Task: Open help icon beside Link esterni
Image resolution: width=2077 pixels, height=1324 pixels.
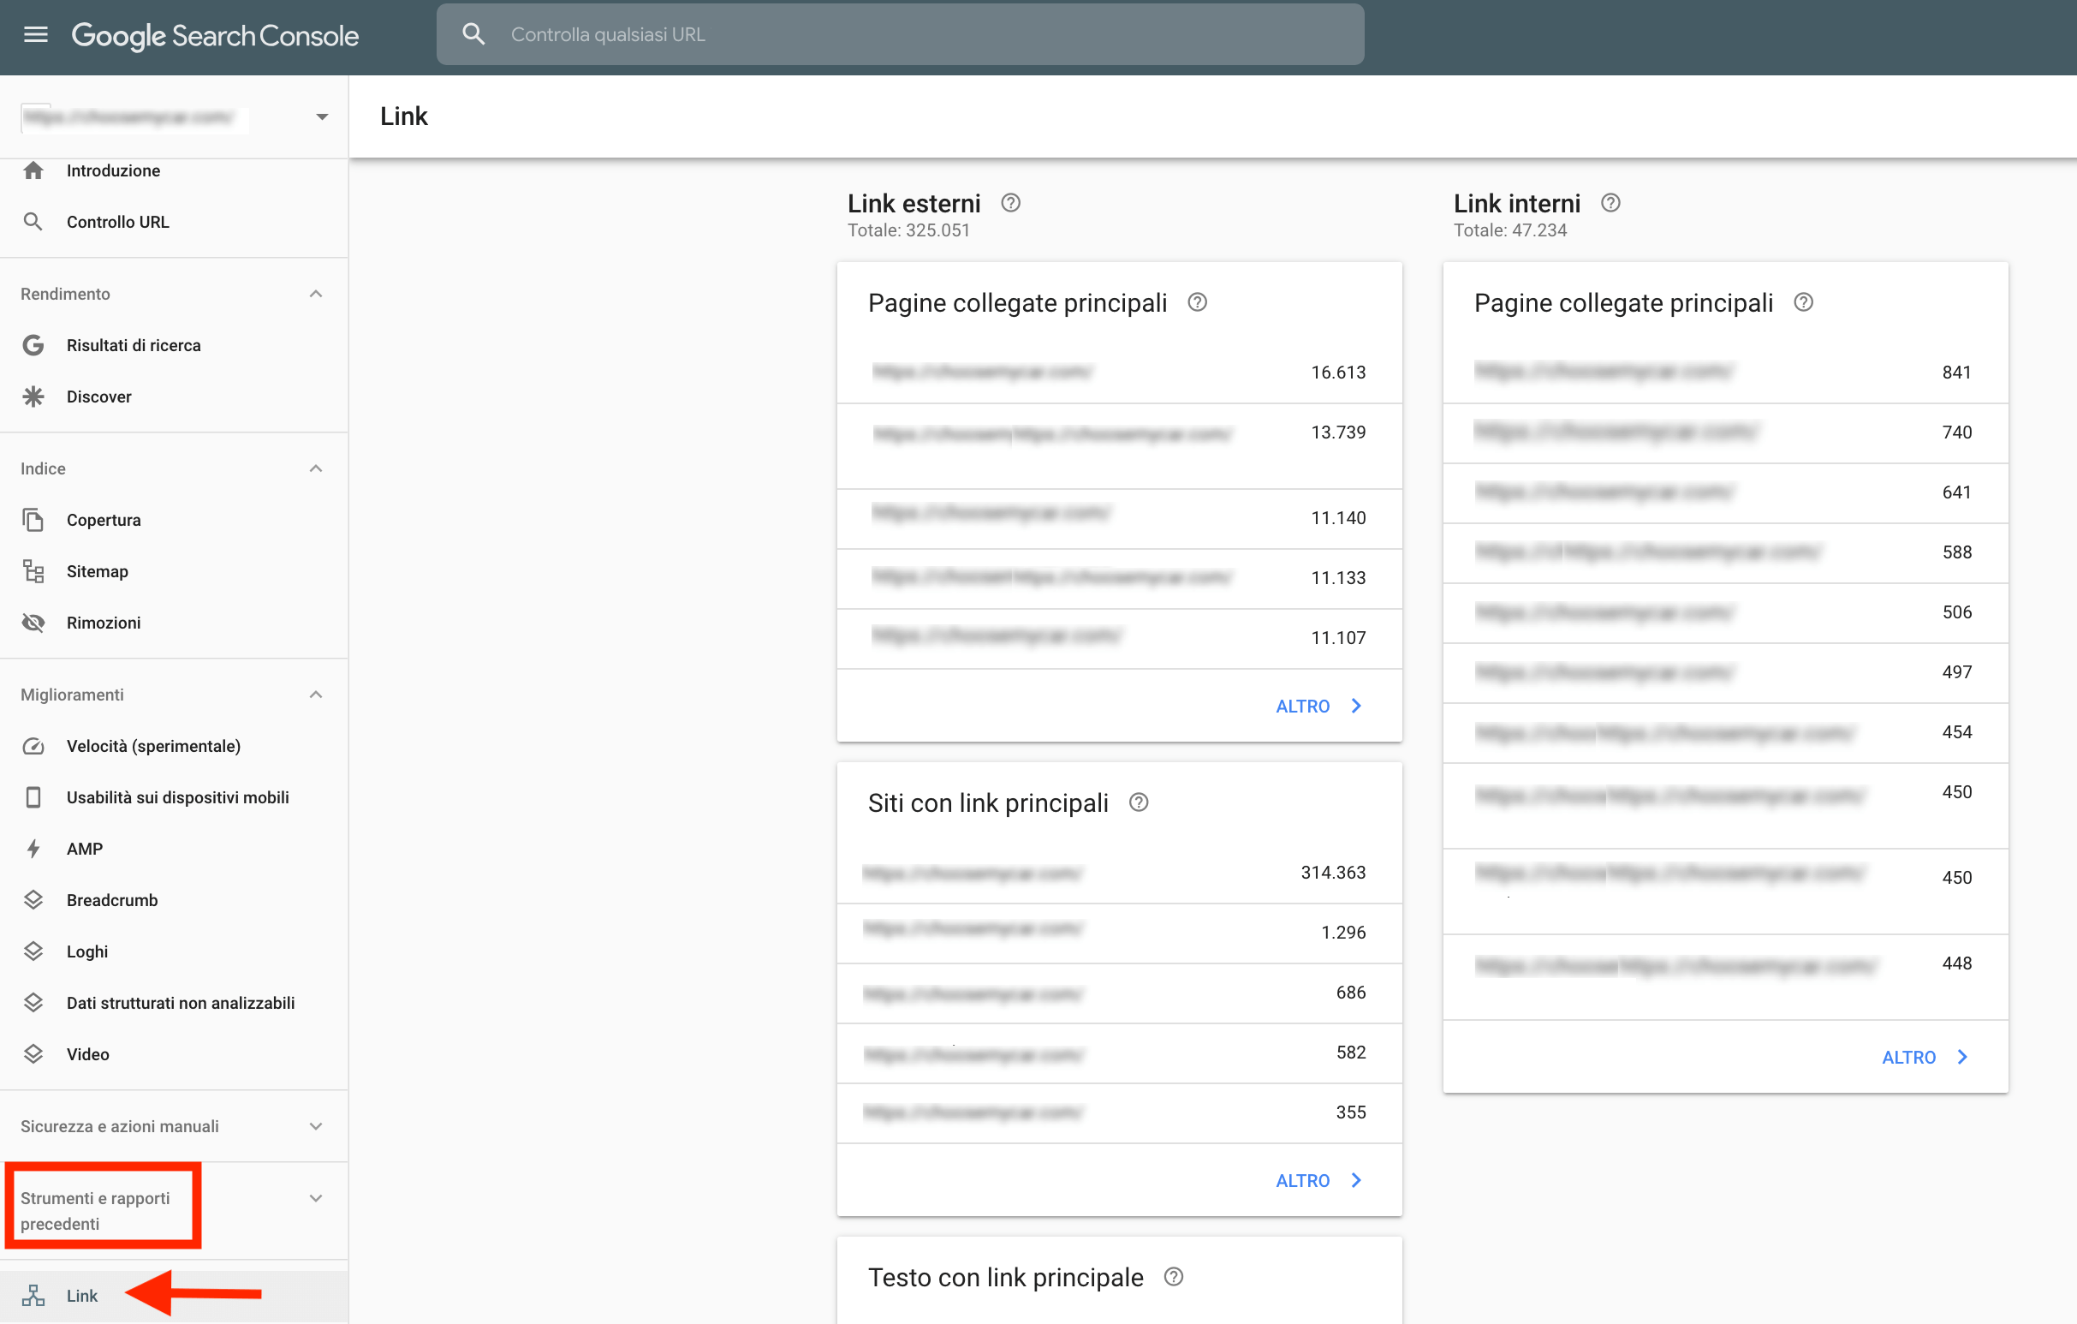Action: (1011, 203)
